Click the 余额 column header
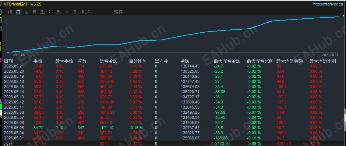 pyautogui.click(x=185, y=61)
